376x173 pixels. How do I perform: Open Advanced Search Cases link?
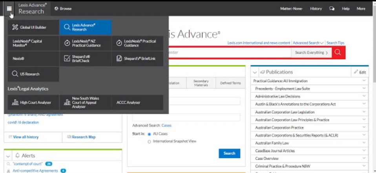166,126
